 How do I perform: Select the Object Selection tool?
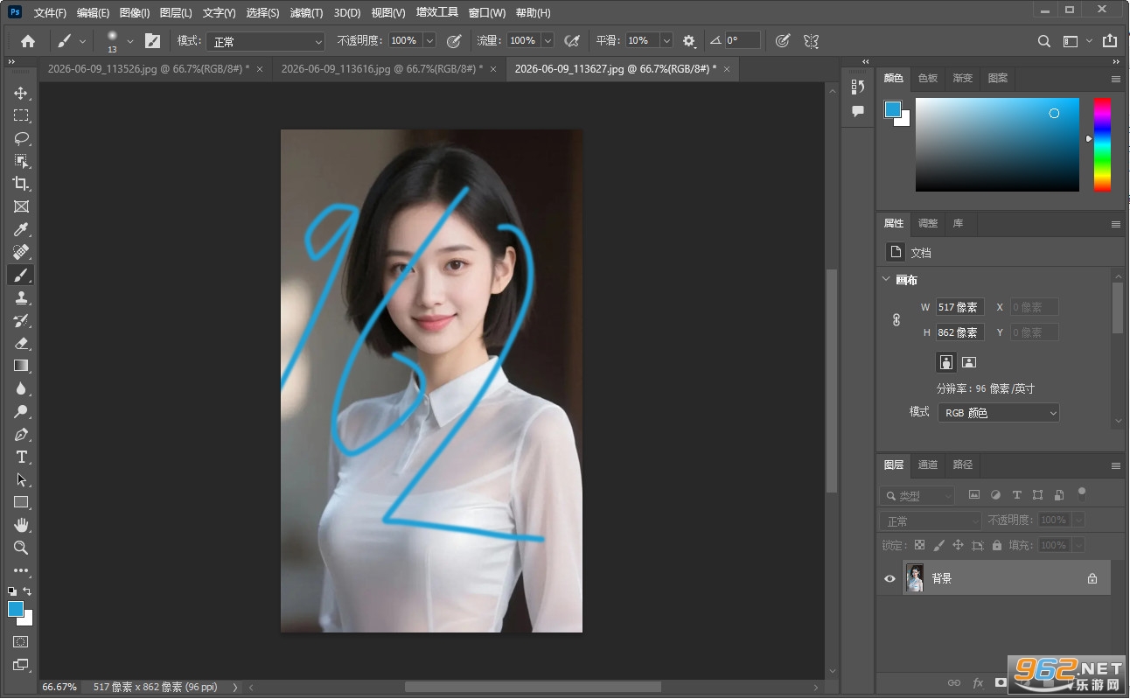21,161
